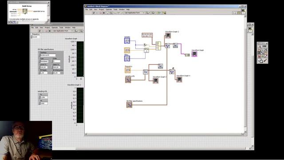
Task: Toggle Highlight Execution light bulb
Action: pos(107,13)
